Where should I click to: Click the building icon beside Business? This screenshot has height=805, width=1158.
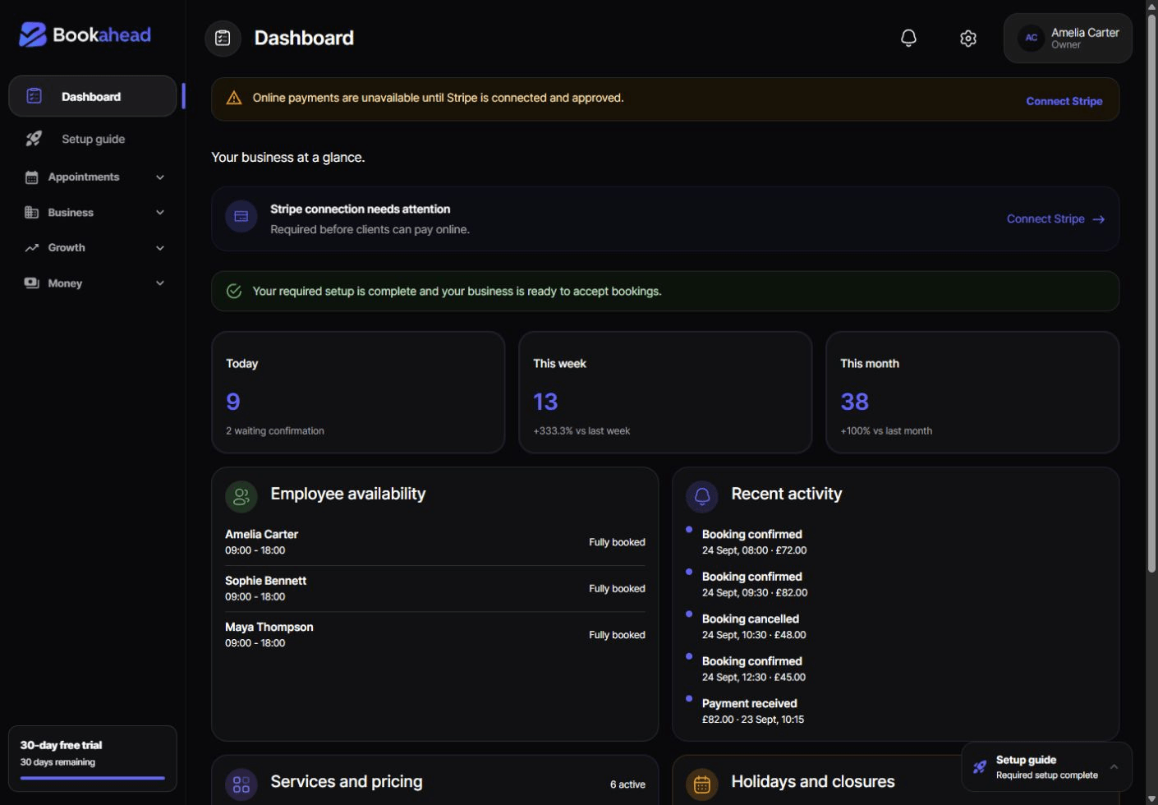coord(31,213)
